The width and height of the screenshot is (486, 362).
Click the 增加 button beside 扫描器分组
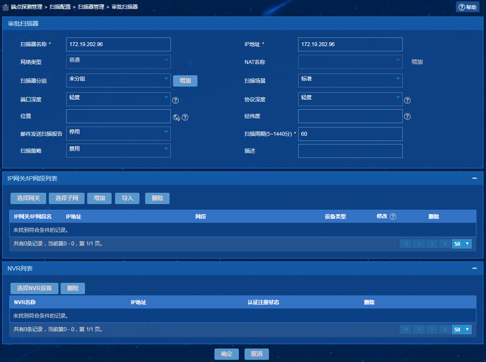185,81
